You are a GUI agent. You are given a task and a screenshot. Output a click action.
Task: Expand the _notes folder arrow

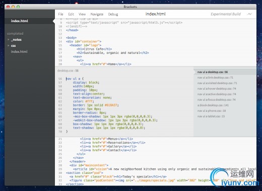click(9, 40)
